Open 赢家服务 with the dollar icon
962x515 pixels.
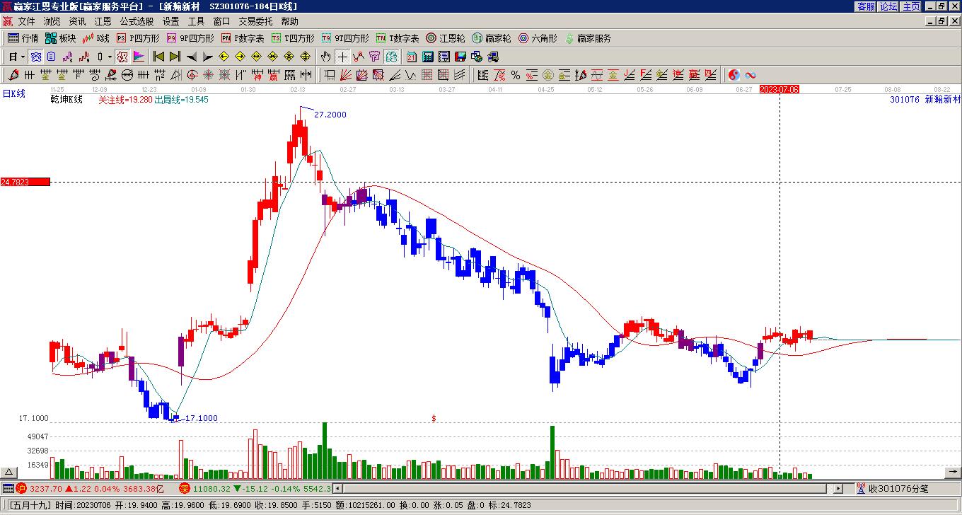(x=588, y=38)
